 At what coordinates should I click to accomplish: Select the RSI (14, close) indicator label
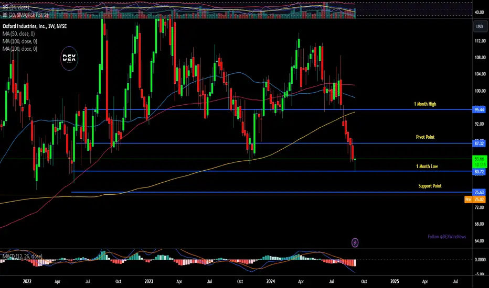pos(16,7)
